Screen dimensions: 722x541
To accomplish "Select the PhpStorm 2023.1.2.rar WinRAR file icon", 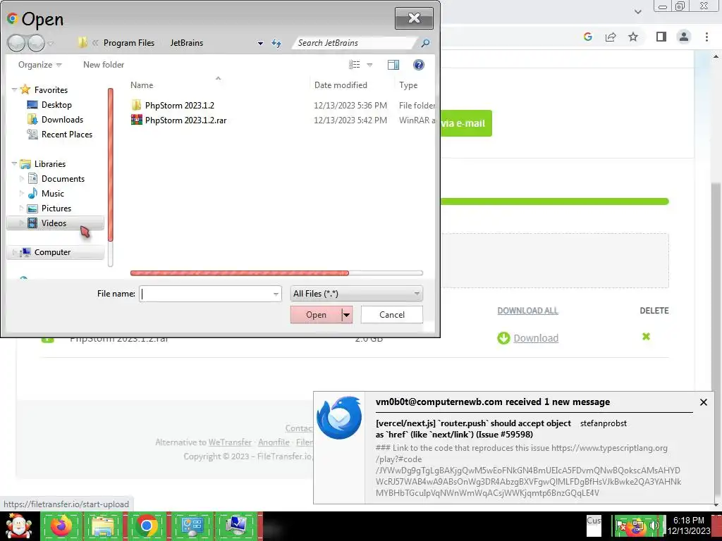I will coord(136,120).
